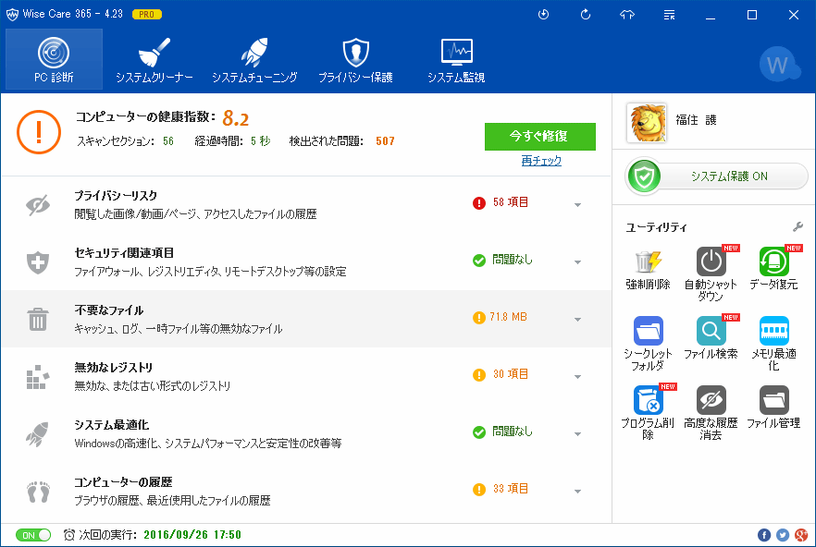Click the PRO badge in title bar
816x547 pixels.
[147, 14]
